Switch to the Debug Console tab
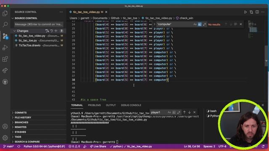 click(x=131, y=105)
